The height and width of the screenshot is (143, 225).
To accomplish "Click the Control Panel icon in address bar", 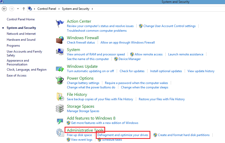I will click(30, 9).
